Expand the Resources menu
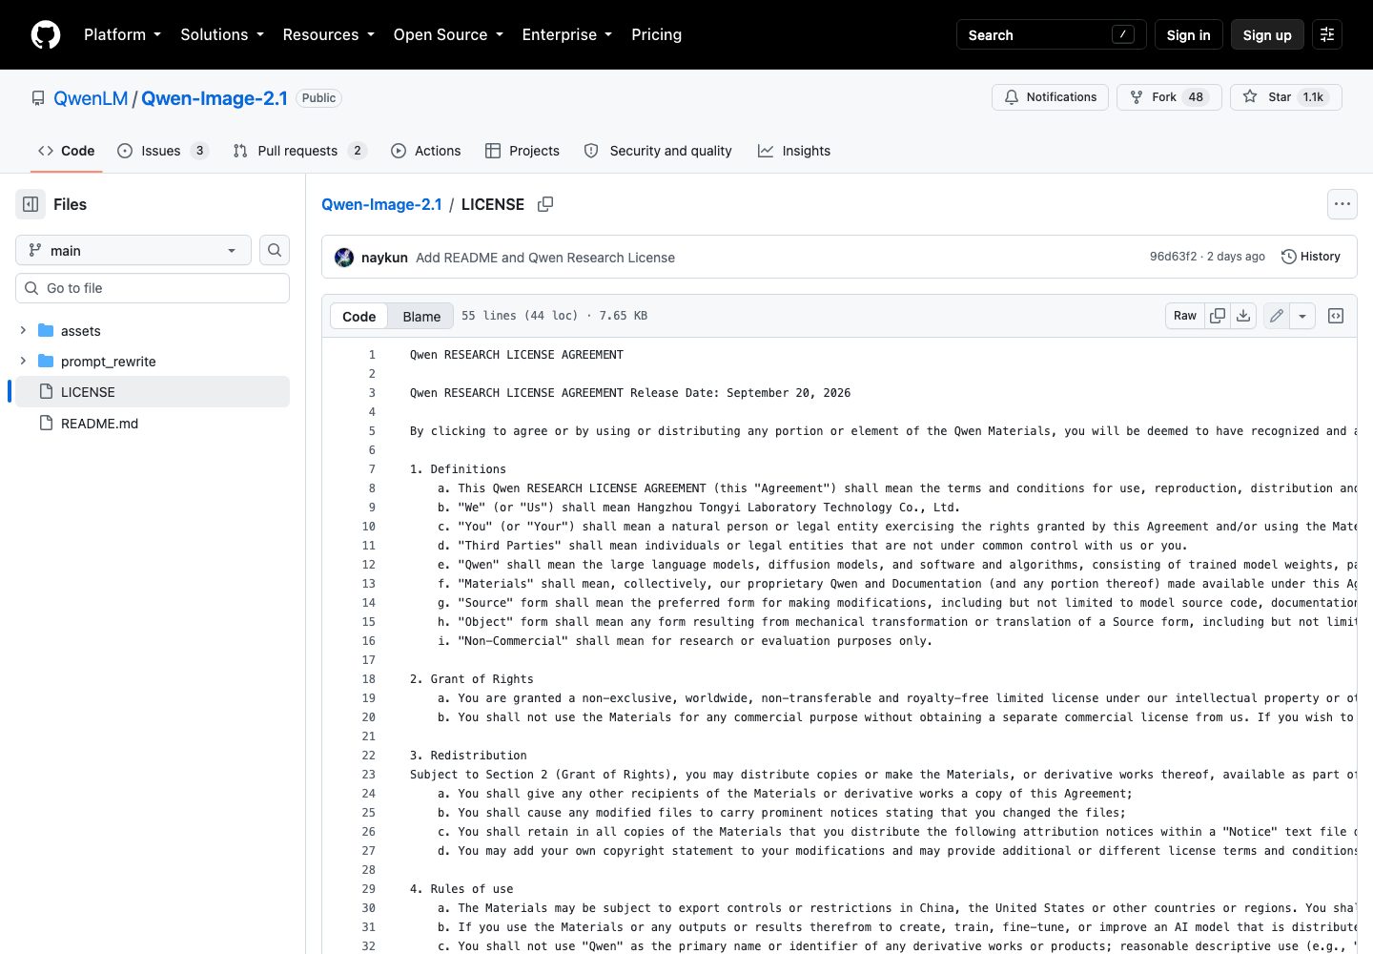This screenshot has height=954, width=1373. tap(328, 34)
